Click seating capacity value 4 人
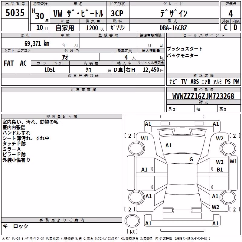 pos(130,57)
